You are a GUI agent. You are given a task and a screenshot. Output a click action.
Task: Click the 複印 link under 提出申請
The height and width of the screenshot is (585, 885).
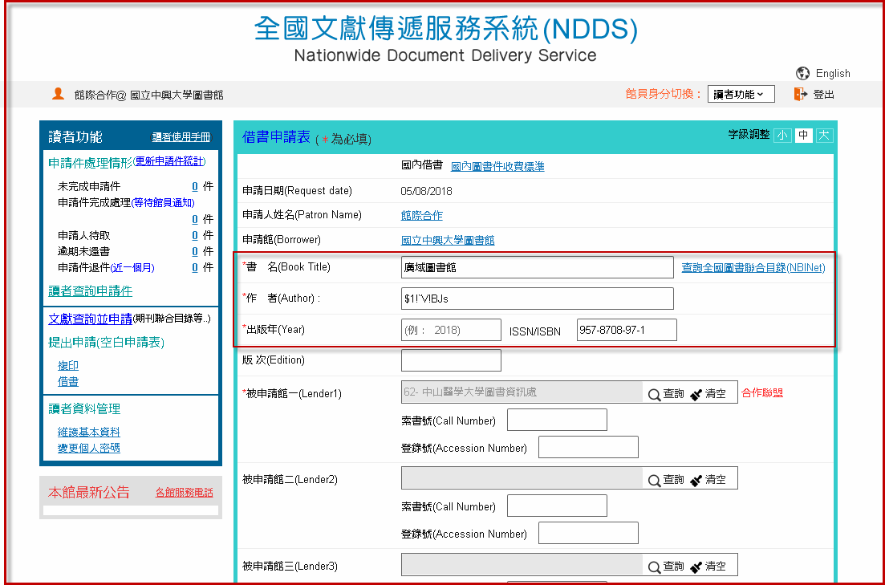coord(67,366)
